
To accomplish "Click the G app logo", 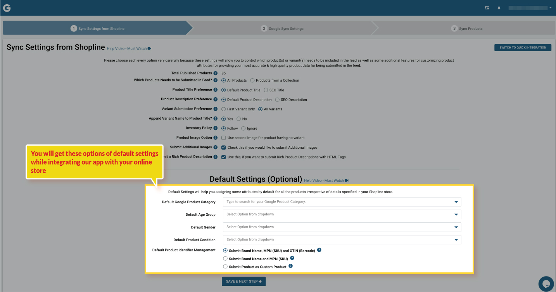I will coord(7,8).
